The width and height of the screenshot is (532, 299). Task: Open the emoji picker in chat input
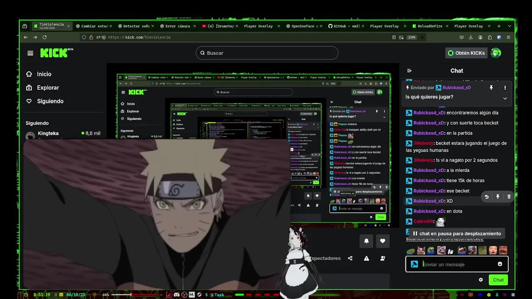tap(500, 264)
